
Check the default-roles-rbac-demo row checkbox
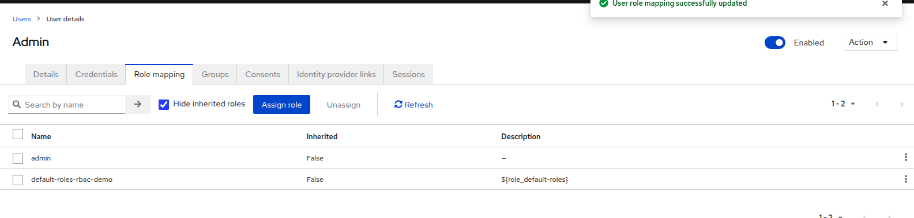point(18,179)
